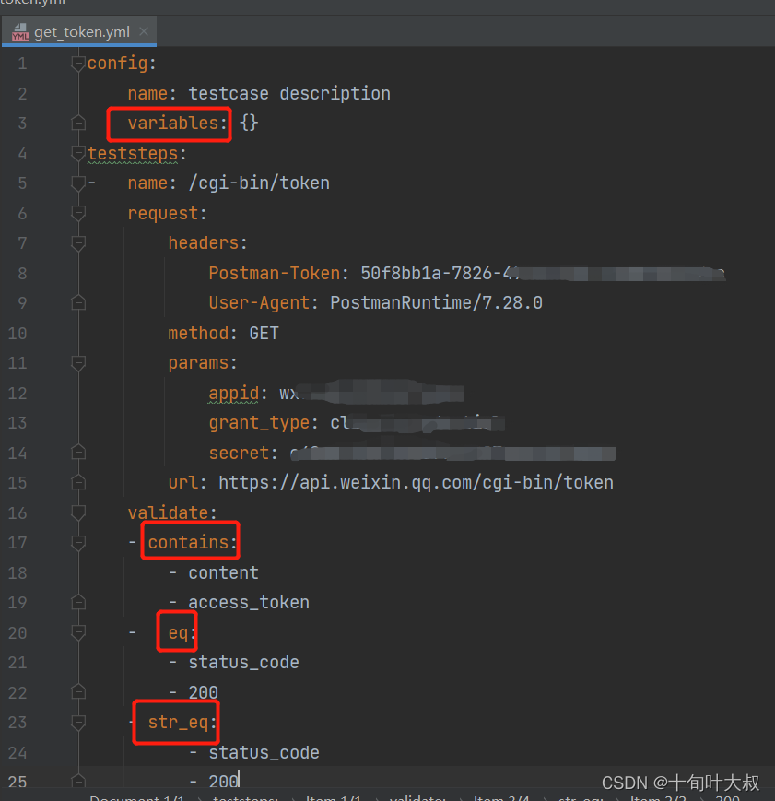Screen dimensions: 775x801
Task: Click the fold marker on line 5
Action: coord(78,183)
